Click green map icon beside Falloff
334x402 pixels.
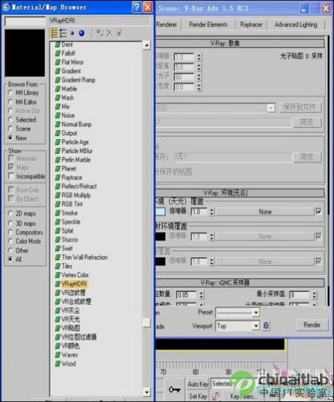tap(57, 54)
